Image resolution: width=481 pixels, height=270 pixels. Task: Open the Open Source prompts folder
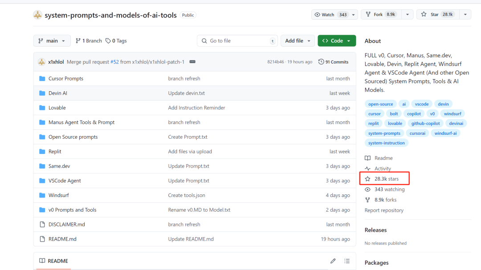pyautogui.click(x=73, y=137)
